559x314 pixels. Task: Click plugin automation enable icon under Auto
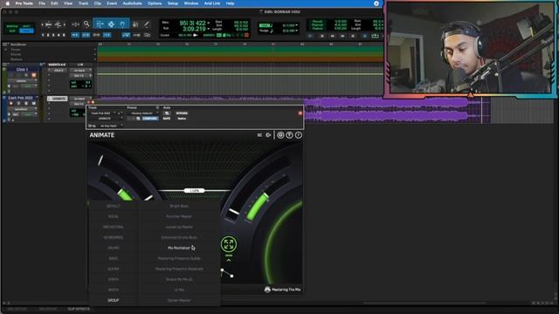(x=167, y=113)
